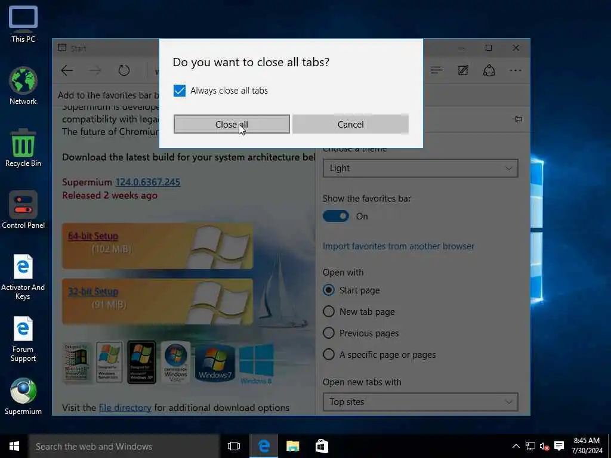Screen dimensions: 611x458
Task: Open the Hub icon in Edge toolbar
Action: coord(436,70)
